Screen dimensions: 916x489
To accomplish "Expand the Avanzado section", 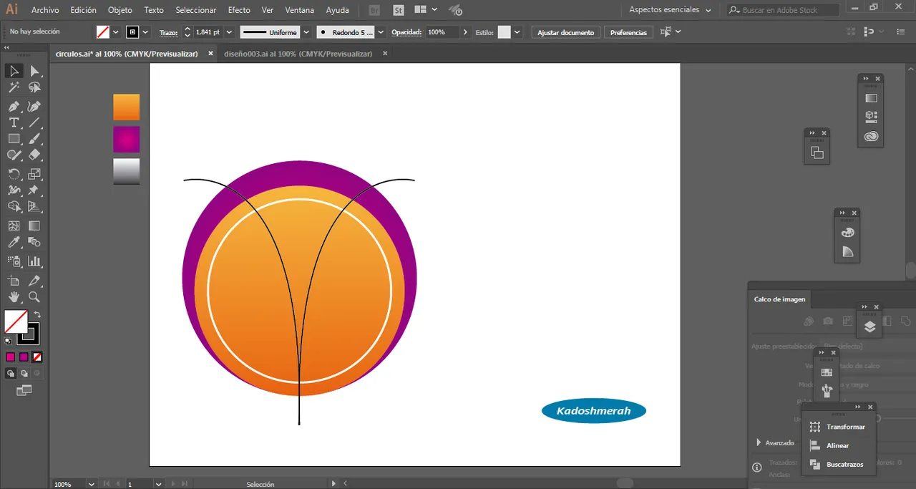I will point(759,442).
